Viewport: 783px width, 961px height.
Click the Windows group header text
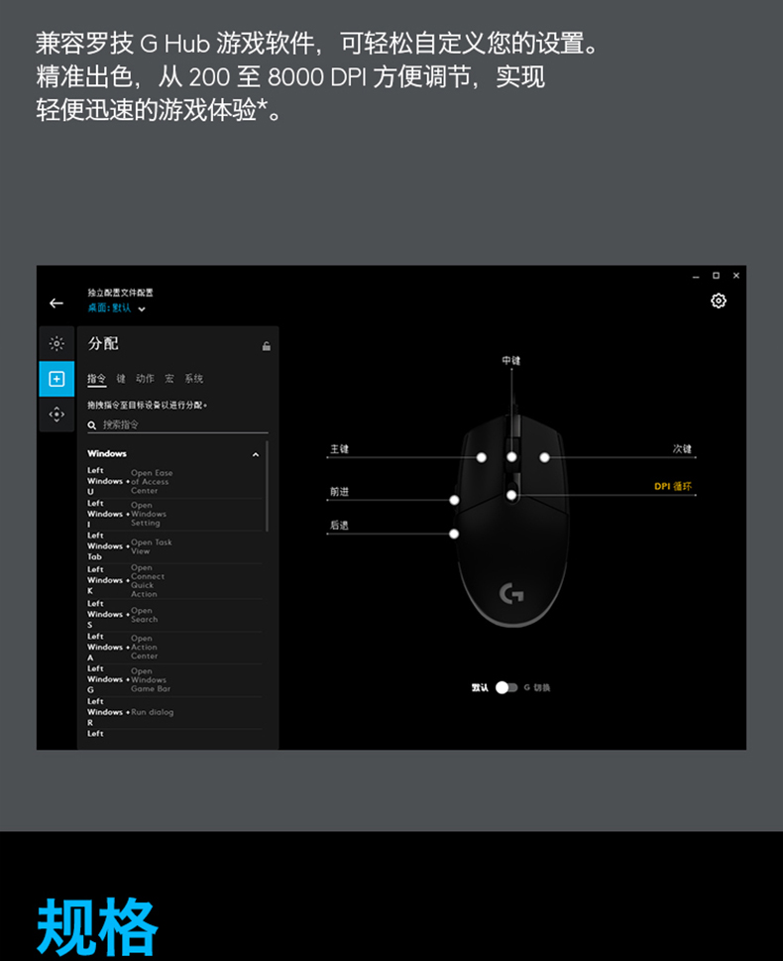tap(107, 453)
